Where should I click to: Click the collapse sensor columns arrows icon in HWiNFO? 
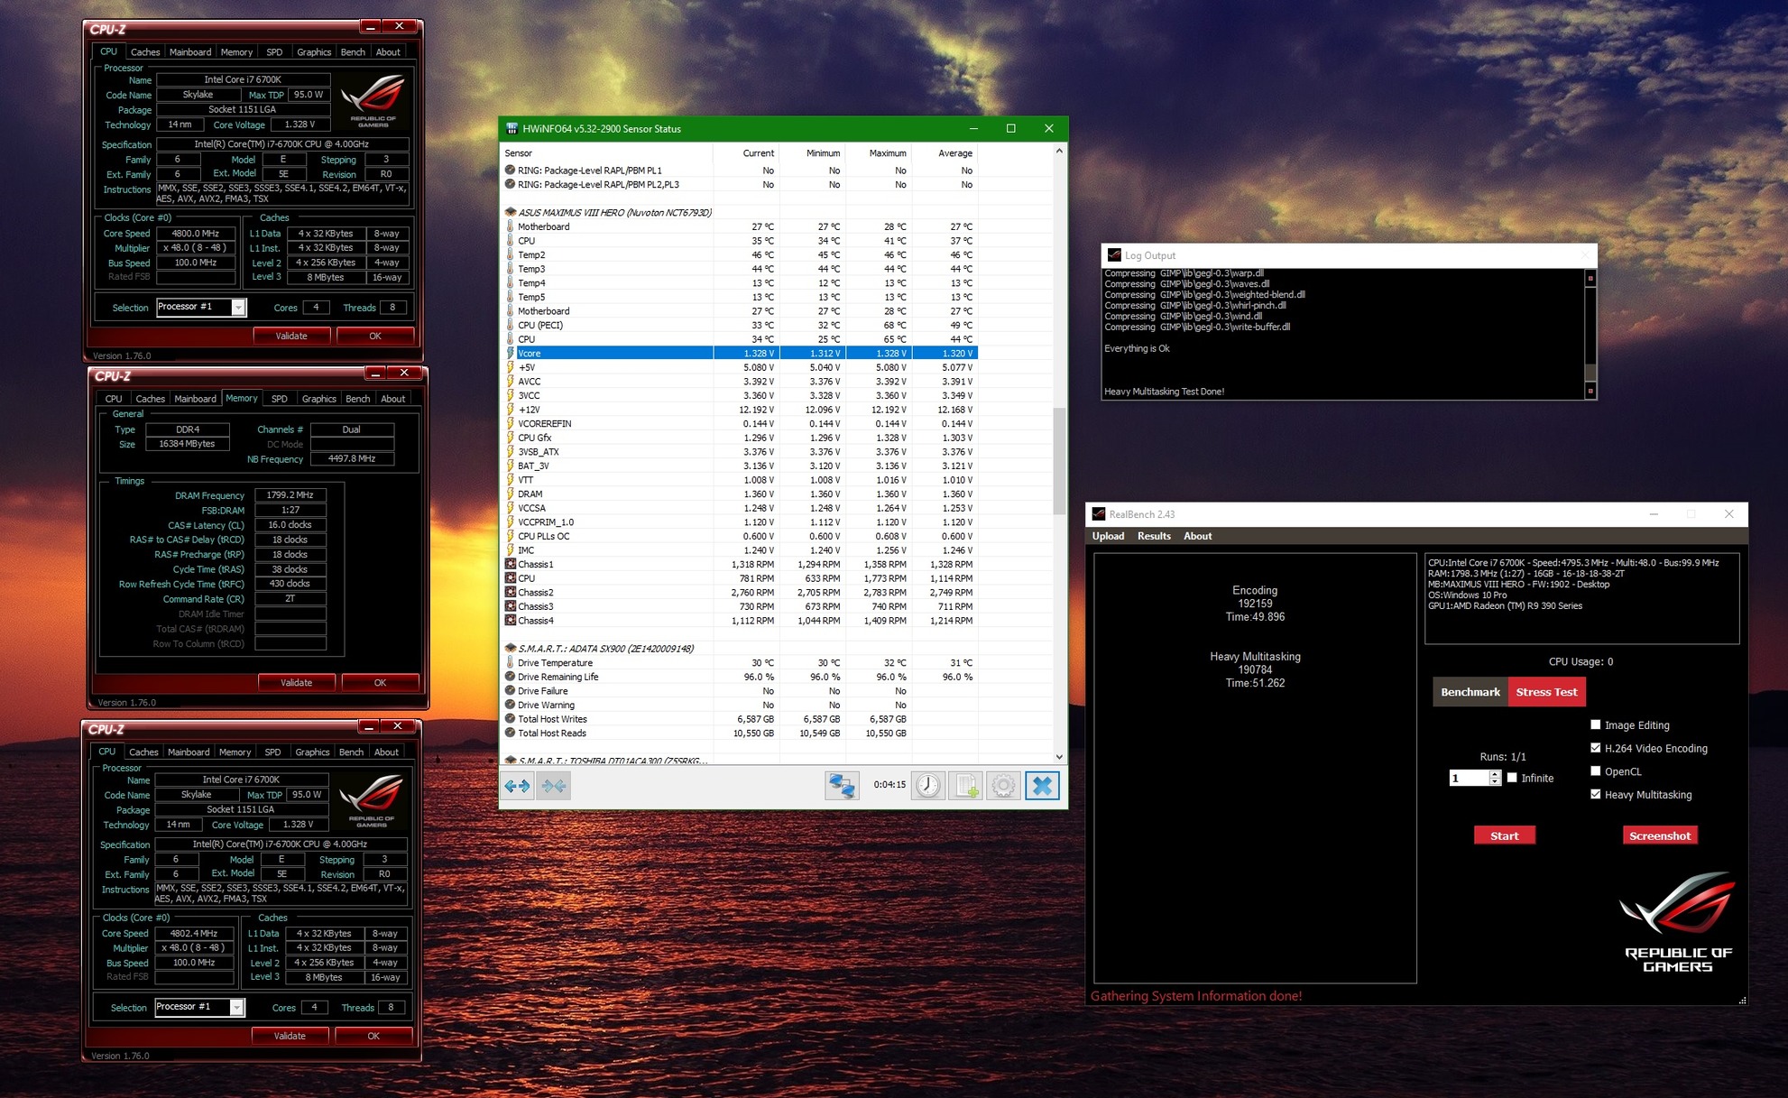point(554,786)
